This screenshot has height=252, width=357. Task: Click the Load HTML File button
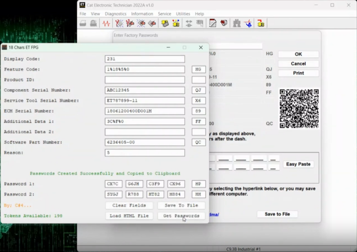coord(129,216)
